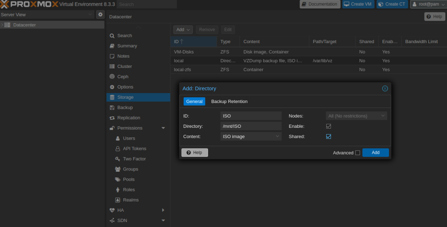Click the Realms address book icon
Image resolution: width=447 pixels, height=227 pixels.
point(118,200)
